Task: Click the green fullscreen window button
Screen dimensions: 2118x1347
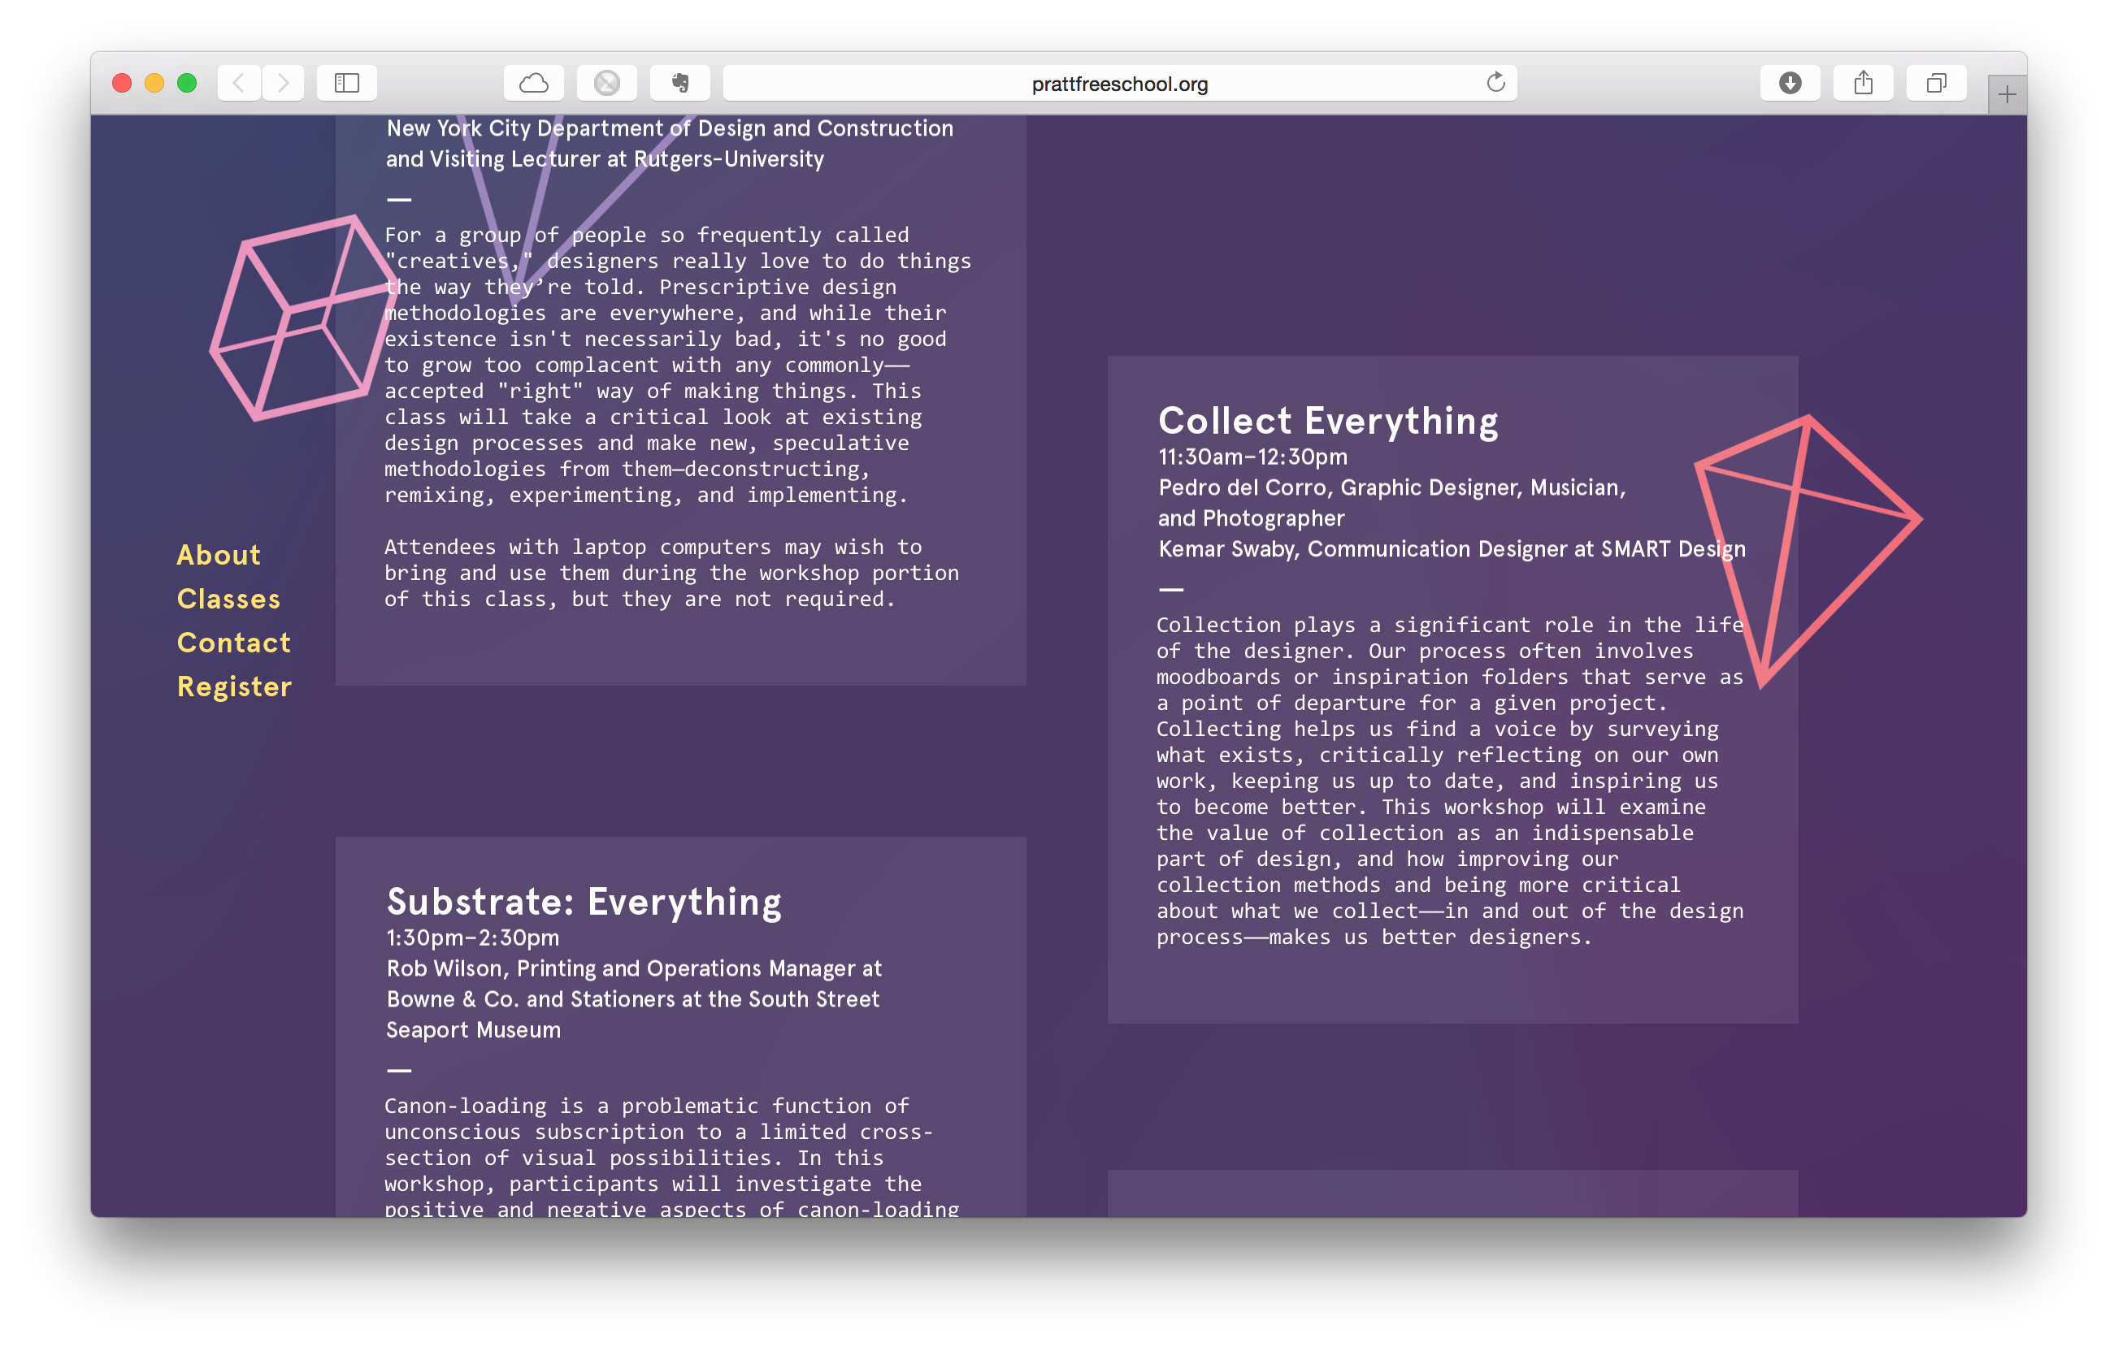Action: [x=186, y=84]
